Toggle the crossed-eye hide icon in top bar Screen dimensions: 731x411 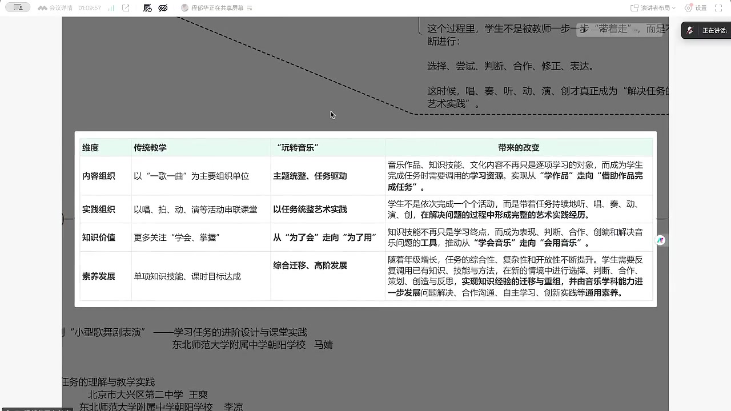coord(163,8)
